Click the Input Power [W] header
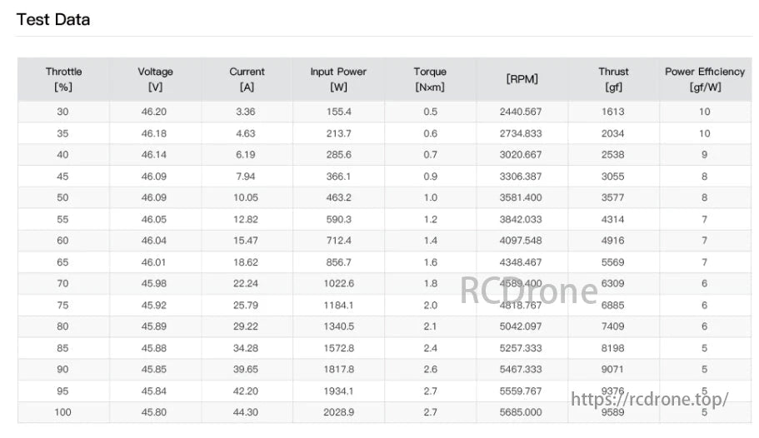759x438 pixels. pos(338,79)
